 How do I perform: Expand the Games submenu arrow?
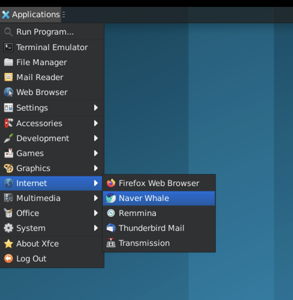96,153
